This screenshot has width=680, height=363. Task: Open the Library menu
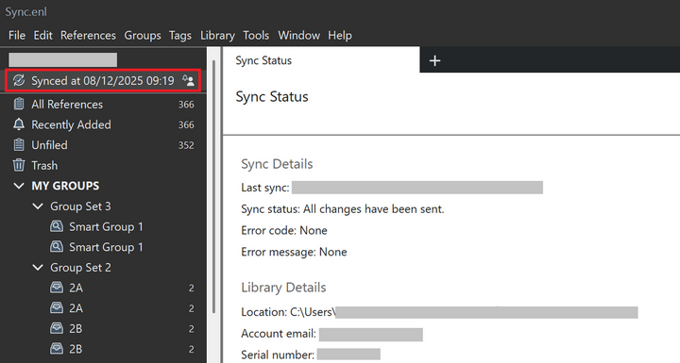(x=217, y=35)
